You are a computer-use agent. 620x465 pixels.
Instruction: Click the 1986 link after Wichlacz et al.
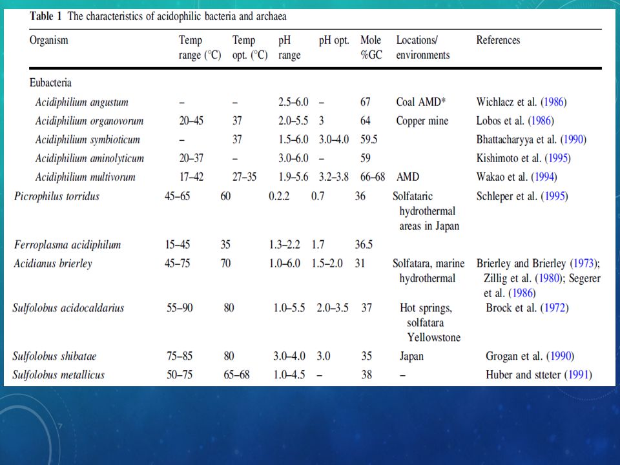pyautogui.click(x=553, y=102)
